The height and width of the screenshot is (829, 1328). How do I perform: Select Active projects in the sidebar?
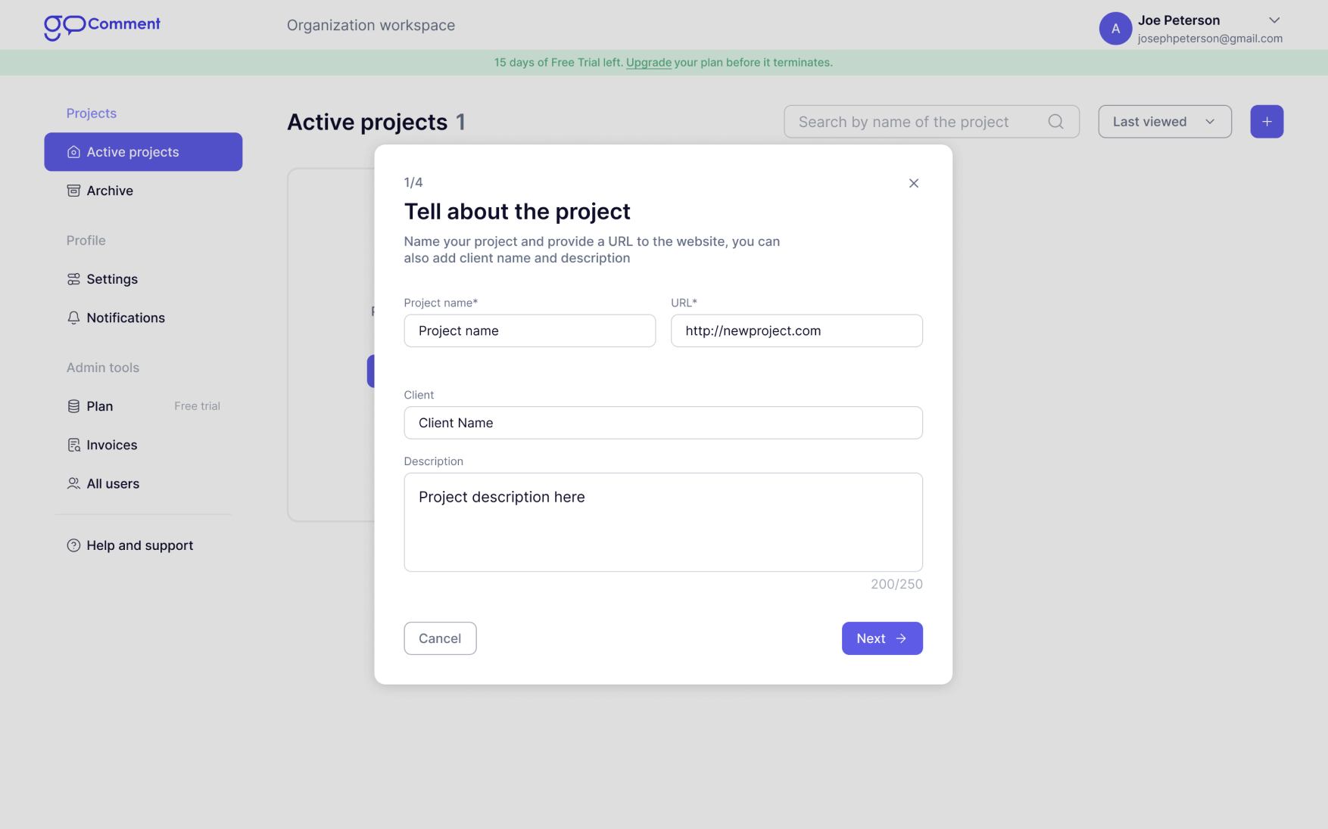(143, 152)
